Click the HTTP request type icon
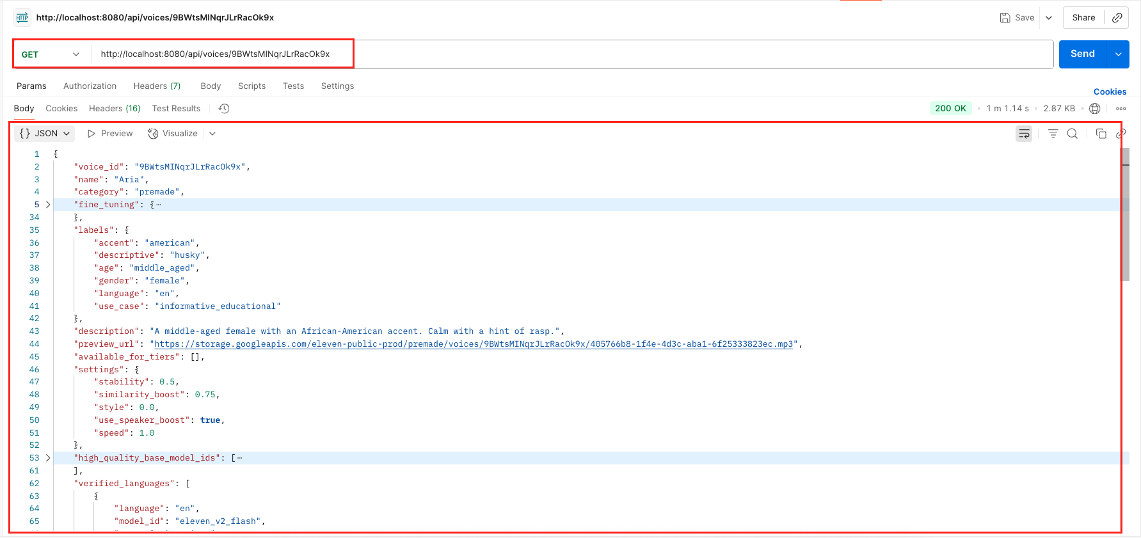 click(x=22, y=17)
